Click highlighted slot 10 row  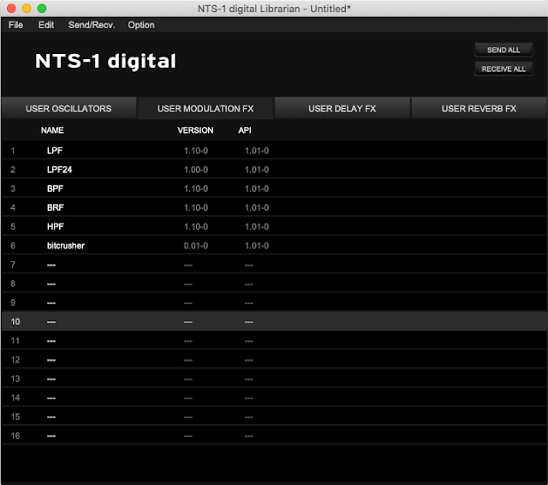(274, 321)
